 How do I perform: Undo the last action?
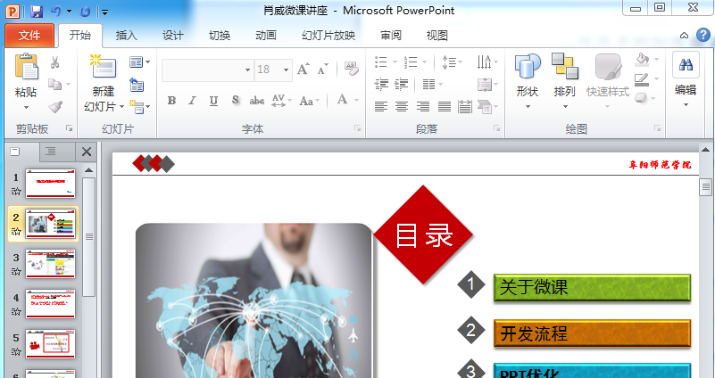[56, 12]
